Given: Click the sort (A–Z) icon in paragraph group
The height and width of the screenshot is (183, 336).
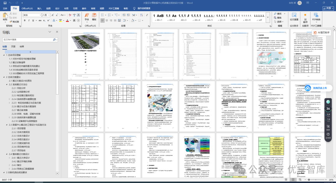Looking at the screenshot, I should pos(141,15).
